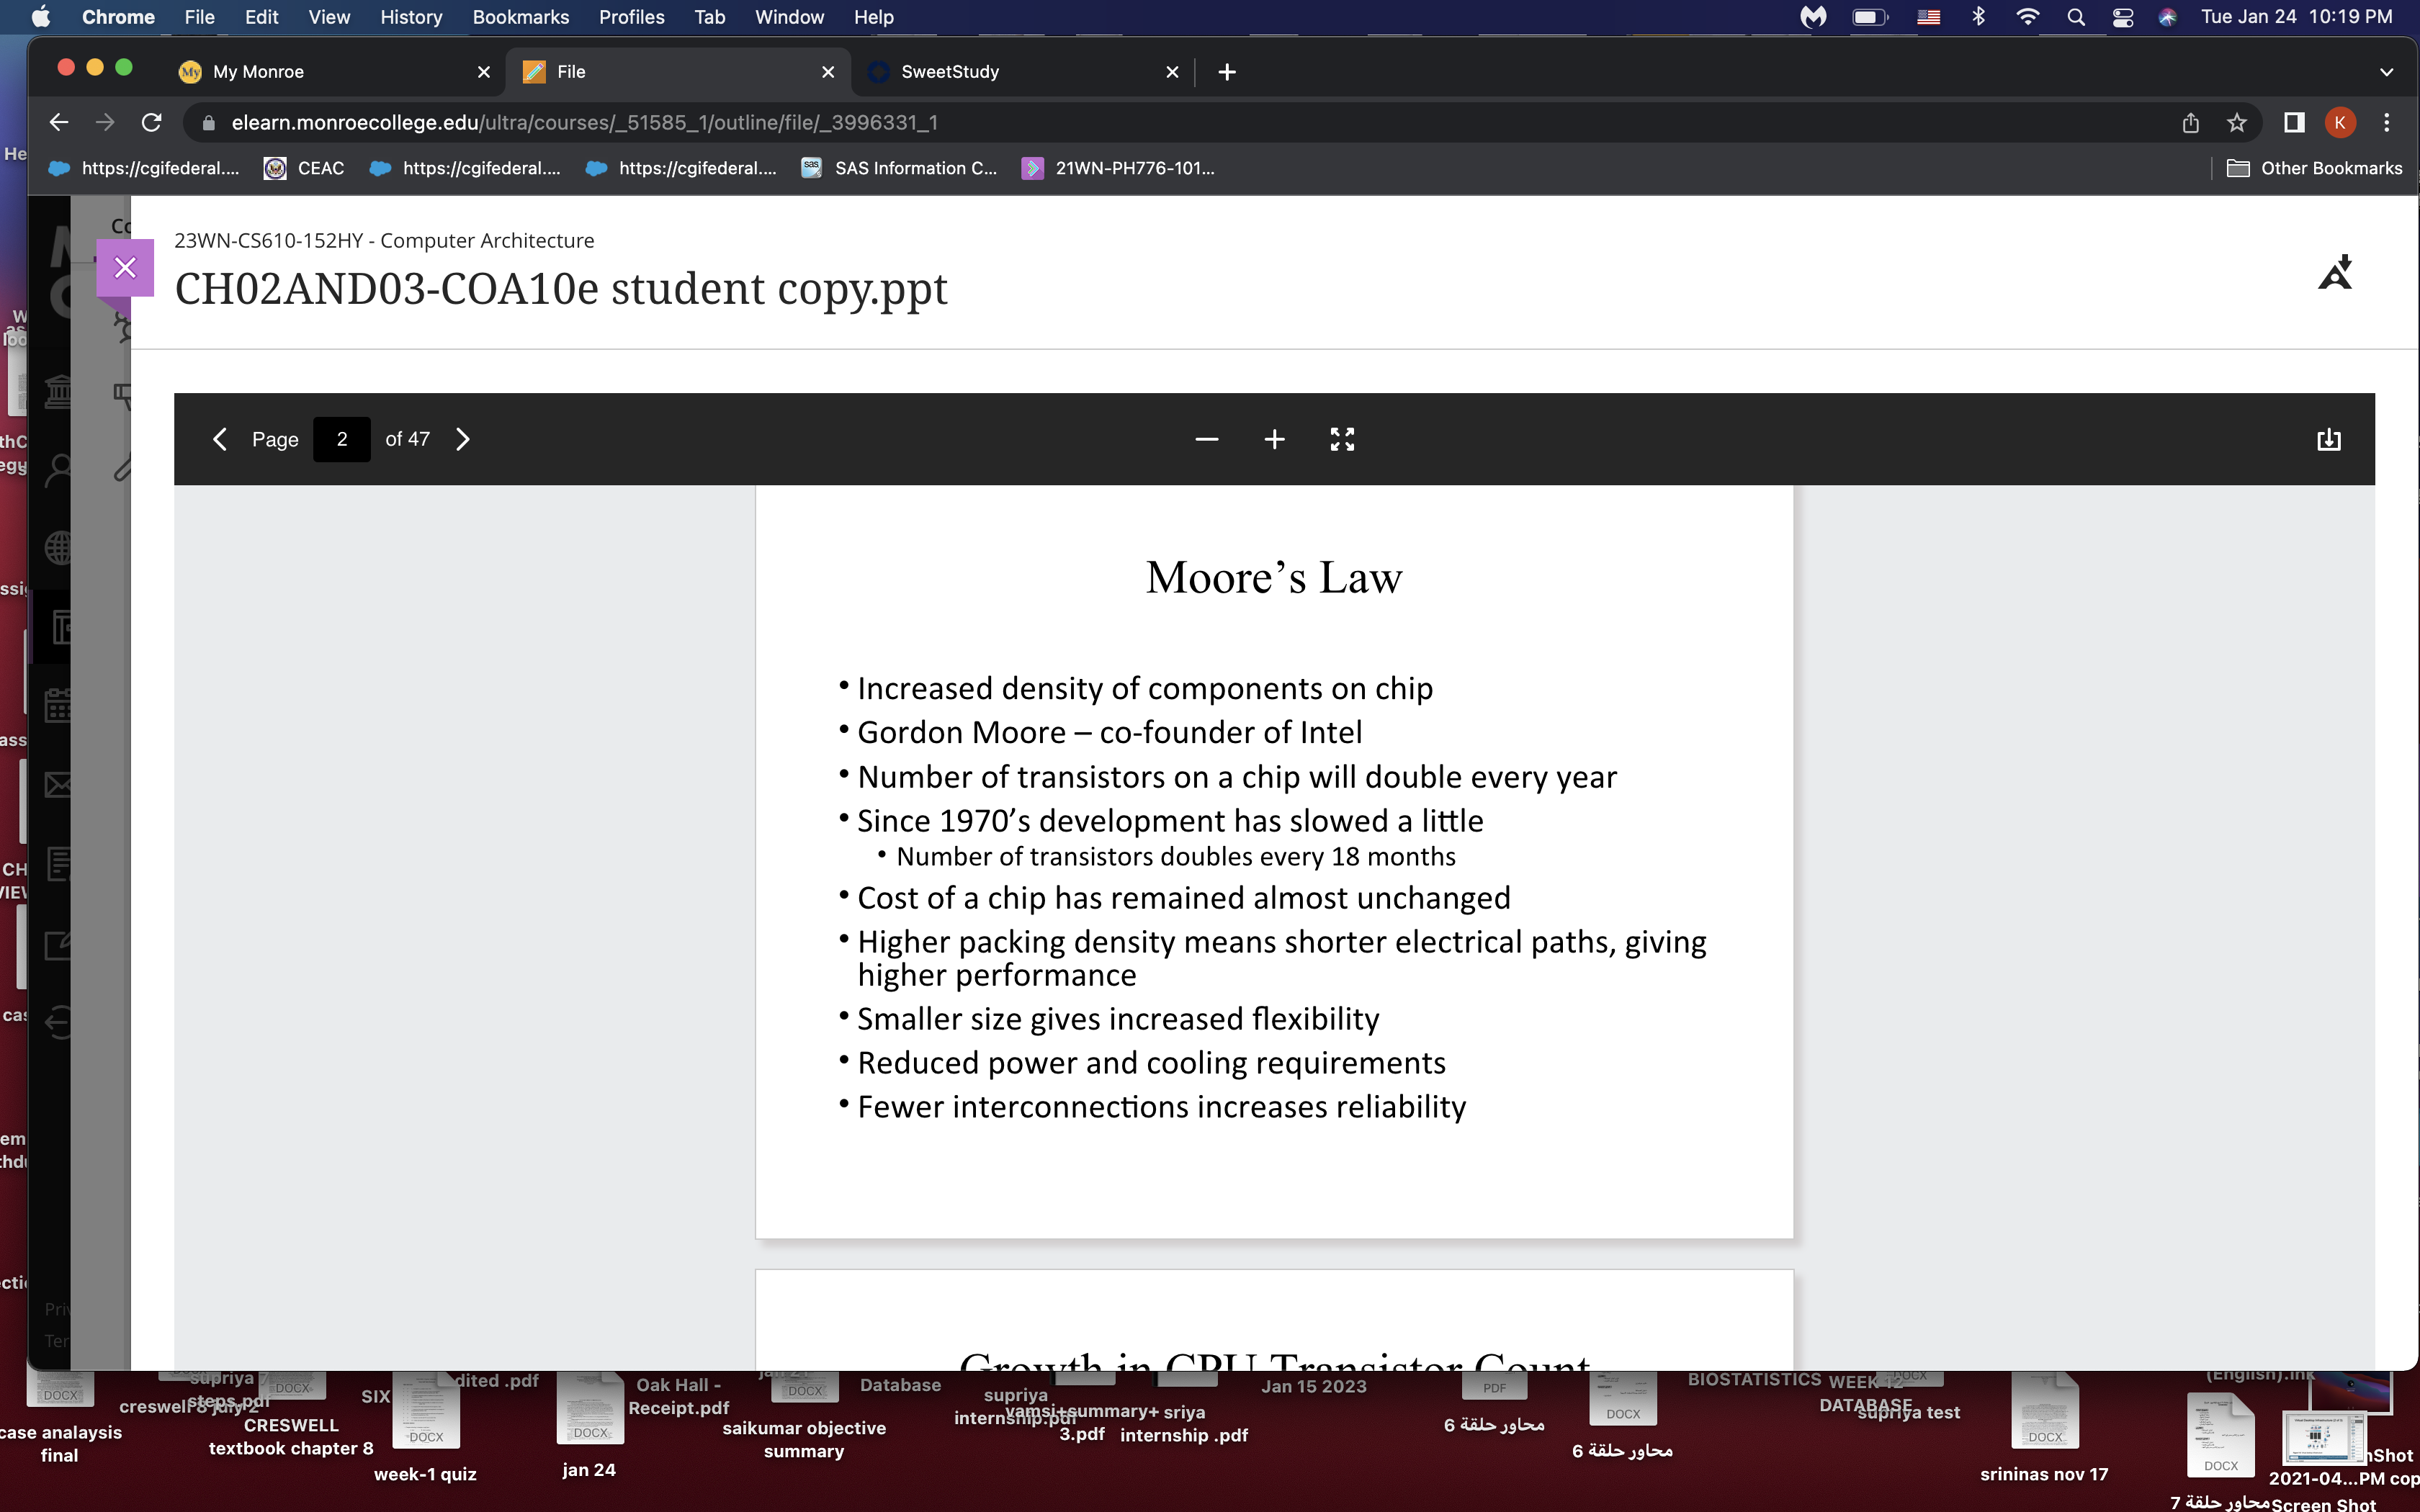Open the SAS Information C... bookmark

click(900, 168)
